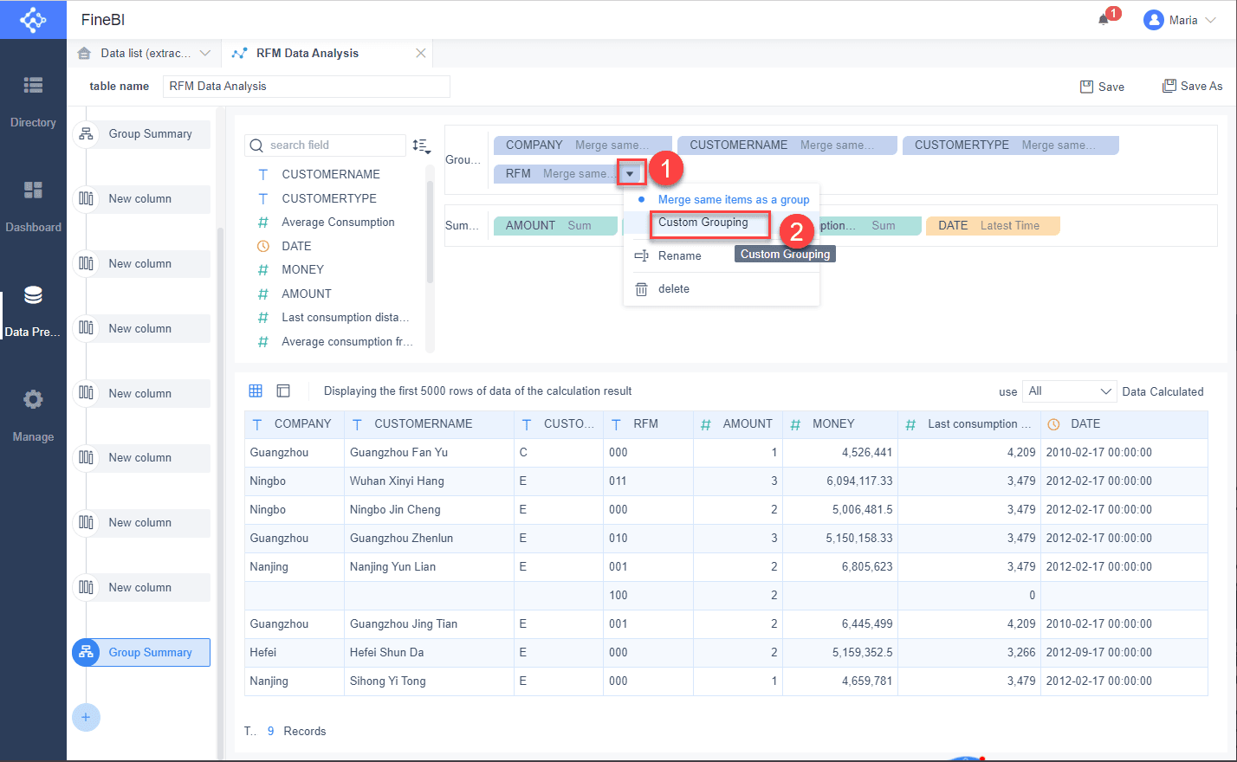Open the Directory sidebar section
This screenshot has height=762, width=1237.
(33, 100)
